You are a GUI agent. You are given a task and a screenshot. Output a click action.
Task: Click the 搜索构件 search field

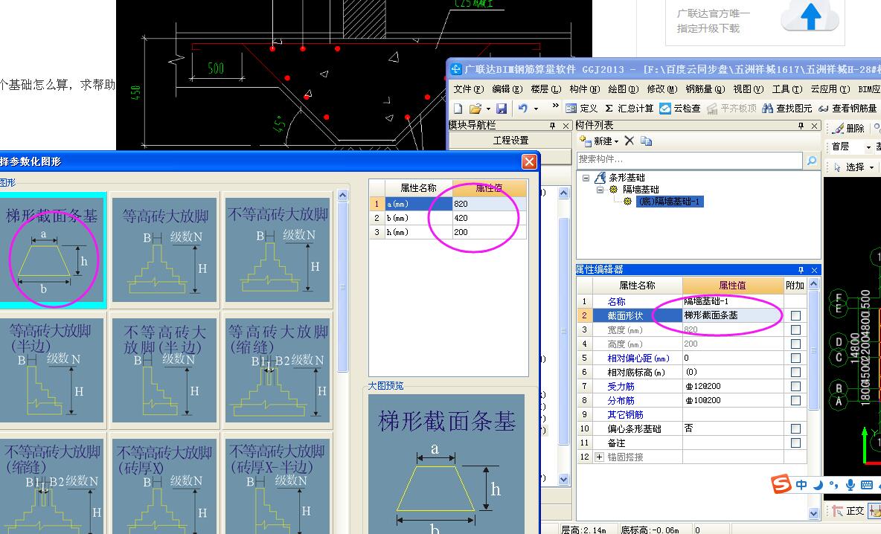pyautogui.click(x=690, y=160)
